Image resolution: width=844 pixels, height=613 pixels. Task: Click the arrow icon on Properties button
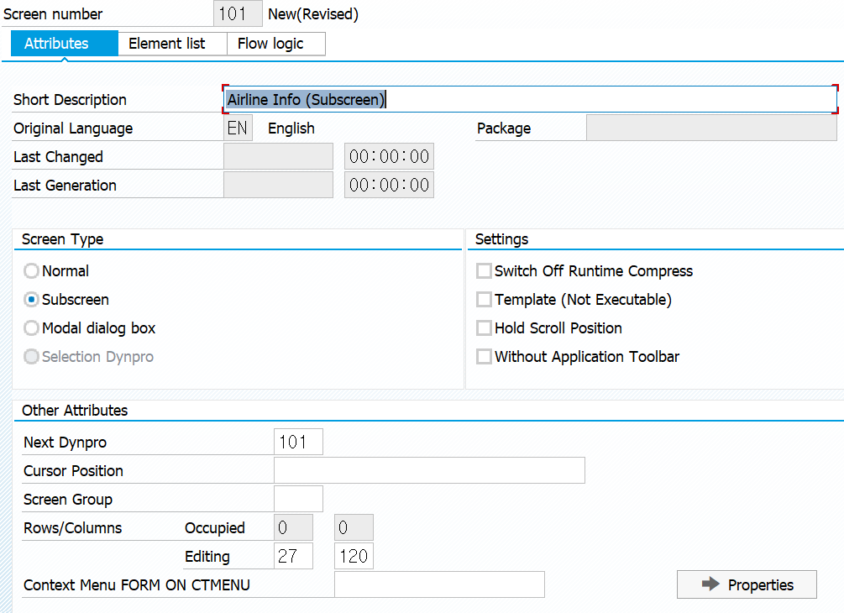(710, 584)
